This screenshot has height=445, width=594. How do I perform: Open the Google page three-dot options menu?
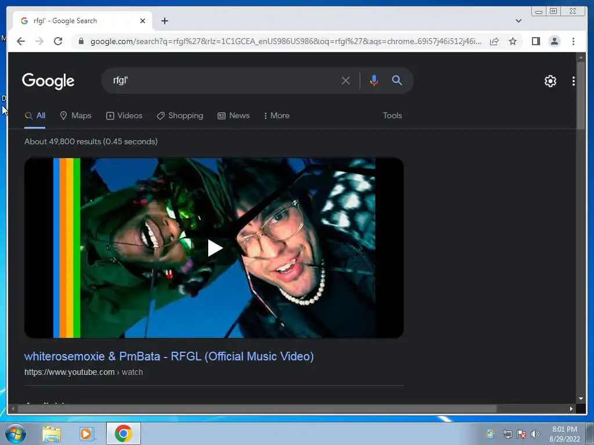click(x=573, y=81)
